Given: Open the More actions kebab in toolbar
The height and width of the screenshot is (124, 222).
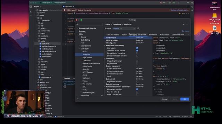Looking at the screenshot, I should 178,3.
